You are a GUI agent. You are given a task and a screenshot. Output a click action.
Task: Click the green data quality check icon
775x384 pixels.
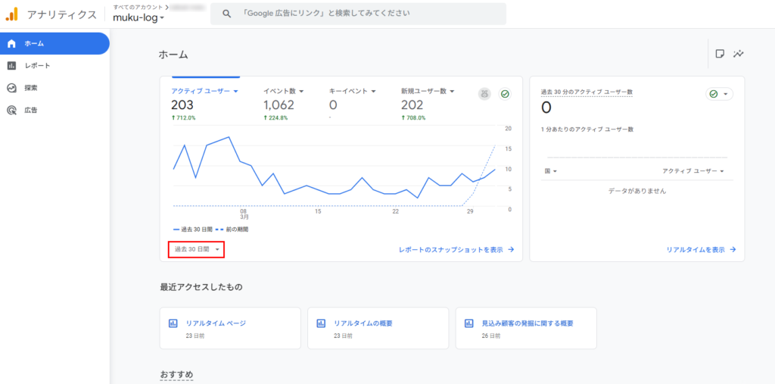(505, 94)
